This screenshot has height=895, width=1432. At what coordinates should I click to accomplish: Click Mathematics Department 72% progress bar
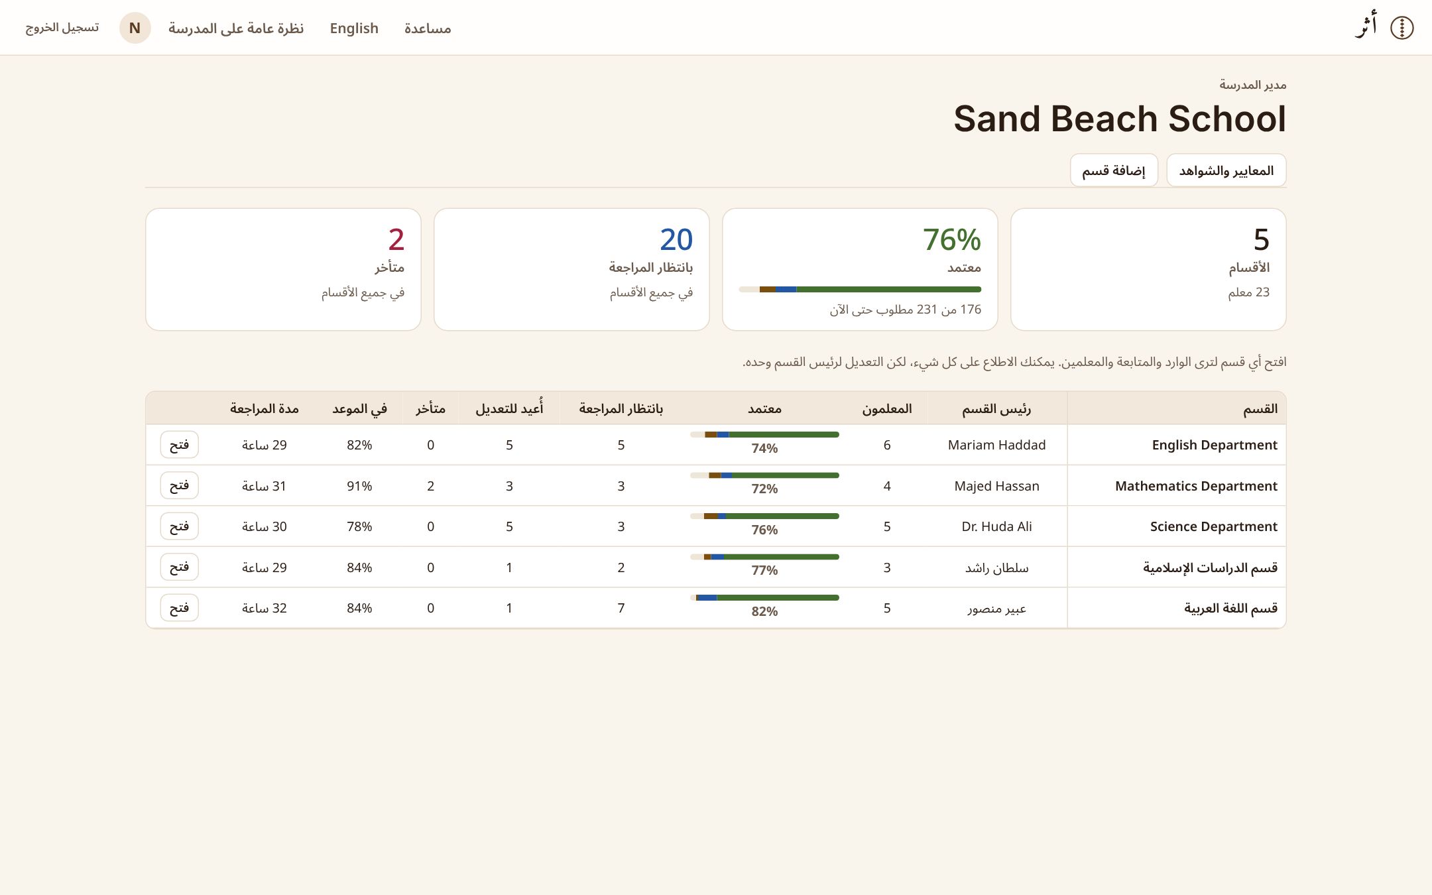point(764,475)
